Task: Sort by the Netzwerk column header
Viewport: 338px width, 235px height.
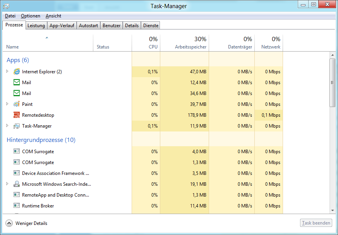Action: [x=269, y=43]
